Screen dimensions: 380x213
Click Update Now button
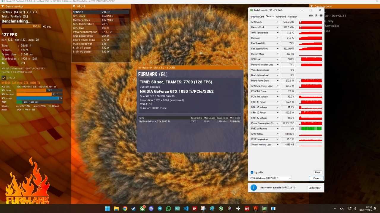314,188
